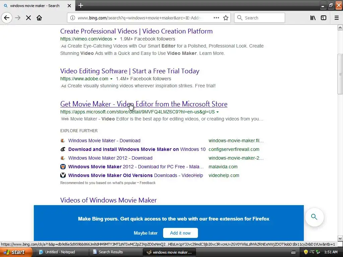
Task: Click the Windows Movie Maker - Download favicon
Action: pyautogui.click(x=63, y=141)
